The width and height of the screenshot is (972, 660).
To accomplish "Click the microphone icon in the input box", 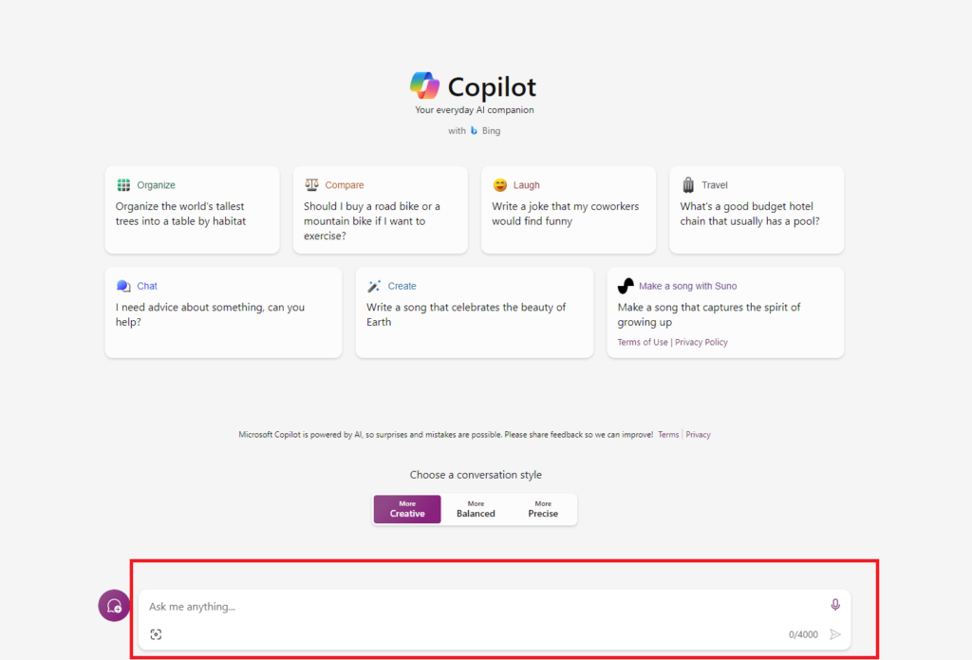I will click(x=835, y=605).
